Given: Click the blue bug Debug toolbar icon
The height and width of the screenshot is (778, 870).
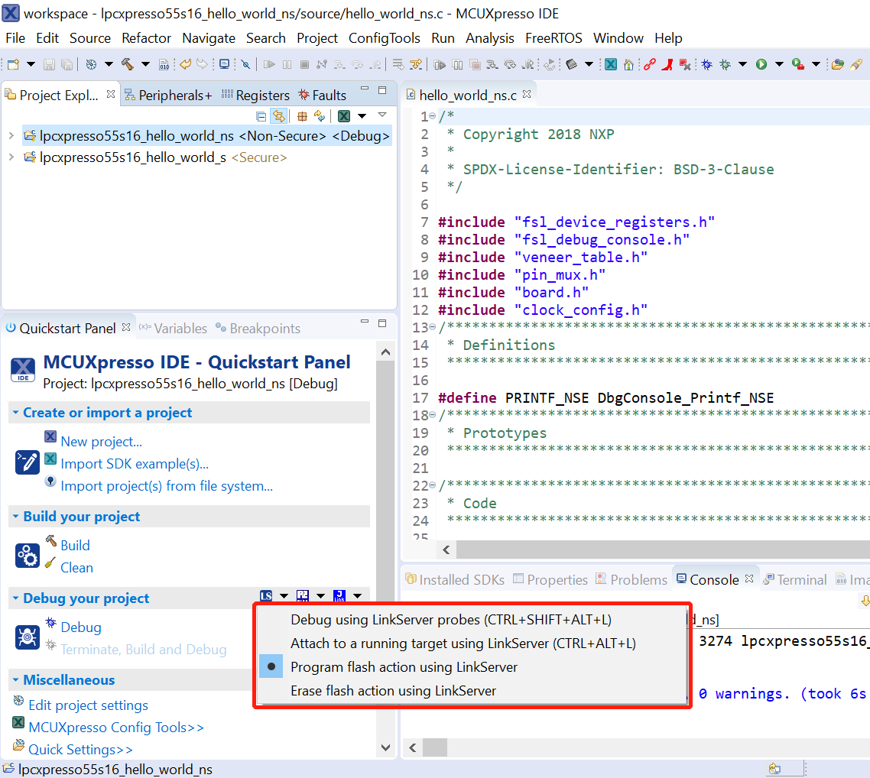Looking at the screenshot, I should tap(706, 65).
